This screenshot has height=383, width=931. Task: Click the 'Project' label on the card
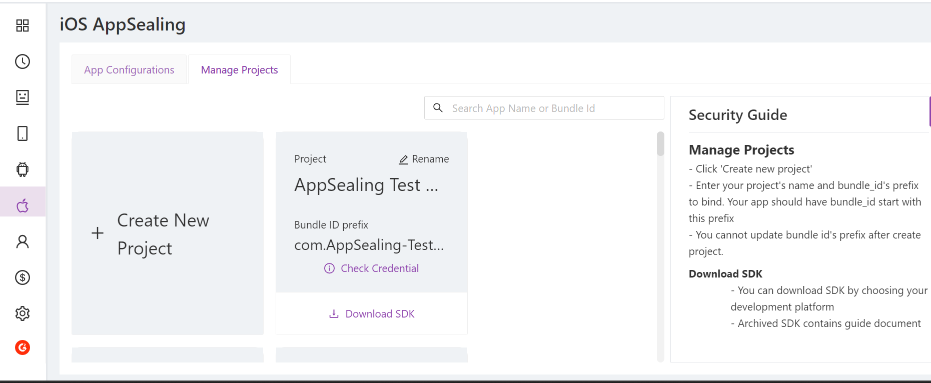(x=310, y=159)
